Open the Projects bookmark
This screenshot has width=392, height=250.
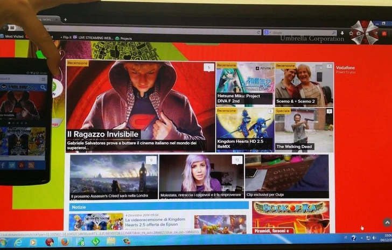coord(125,39)
